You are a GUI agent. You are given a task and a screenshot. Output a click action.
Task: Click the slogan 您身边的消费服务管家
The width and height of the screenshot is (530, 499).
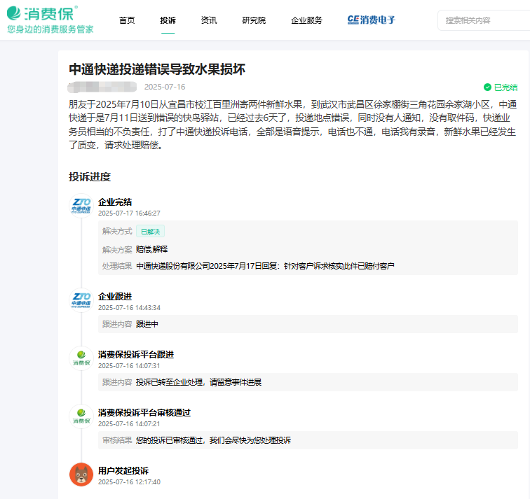(x=50, y=29)
